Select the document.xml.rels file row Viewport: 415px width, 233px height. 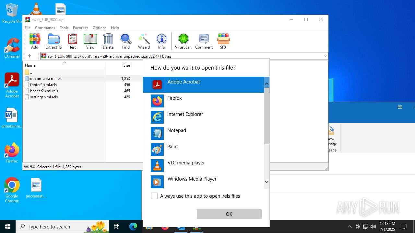coord(83,79)
